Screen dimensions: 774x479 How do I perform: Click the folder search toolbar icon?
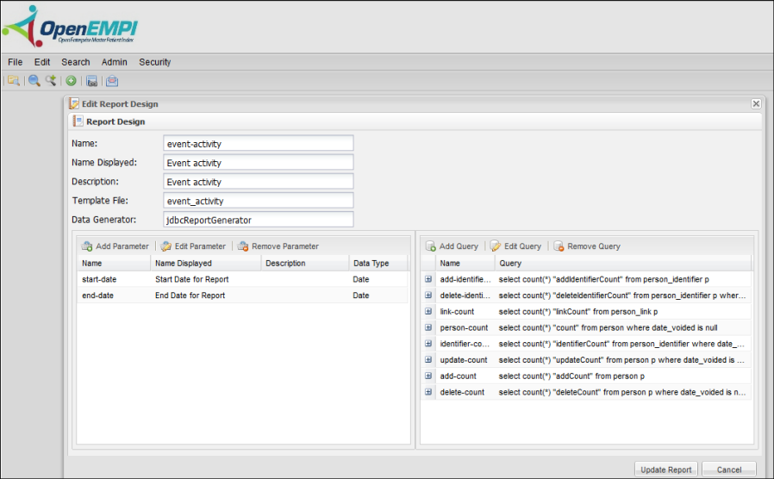(14, 81)
